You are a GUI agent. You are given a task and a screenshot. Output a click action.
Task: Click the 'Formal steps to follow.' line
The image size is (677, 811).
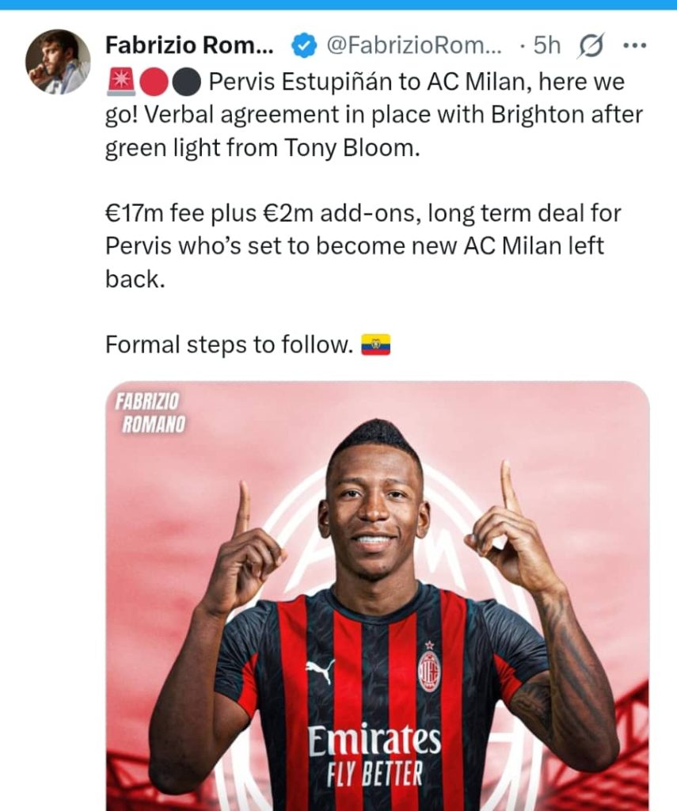(229, 345)
